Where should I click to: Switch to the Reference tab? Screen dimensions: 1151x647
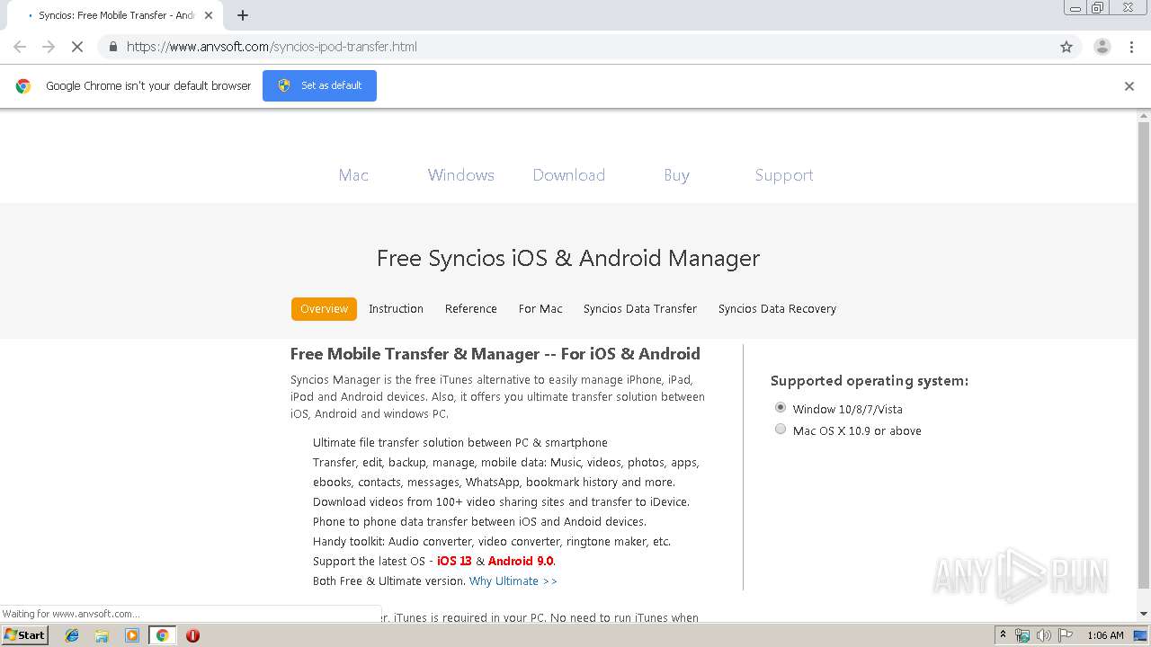(x=470, y=308)
